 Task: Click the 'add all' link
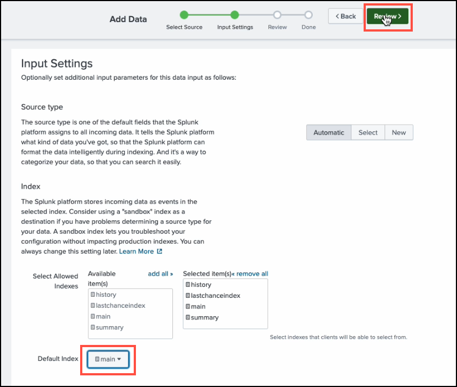point(160,274)
